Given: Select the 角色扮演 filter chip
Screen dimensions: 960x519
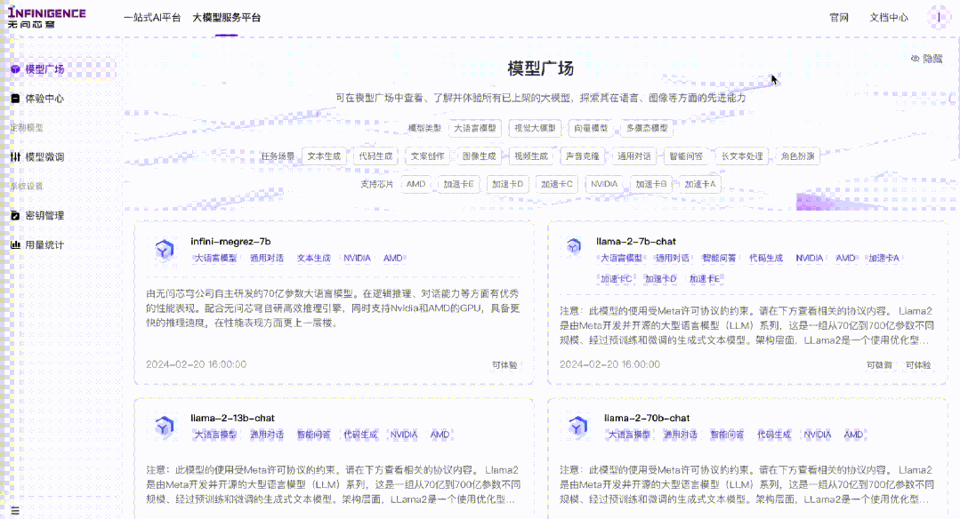Looking at the screenshot, I should (798, 156).
